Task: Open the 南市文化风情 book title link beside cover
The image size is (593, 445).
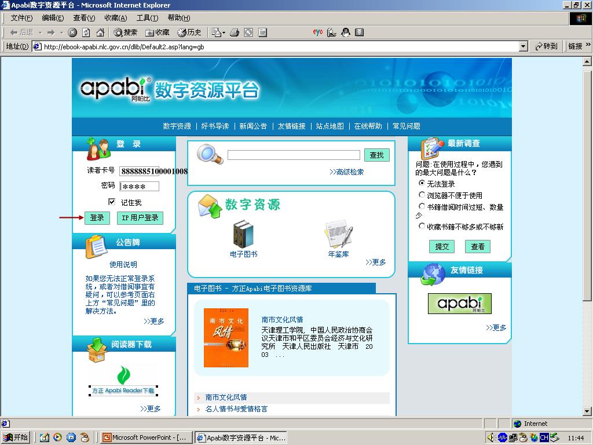Action: click(282, 320)
